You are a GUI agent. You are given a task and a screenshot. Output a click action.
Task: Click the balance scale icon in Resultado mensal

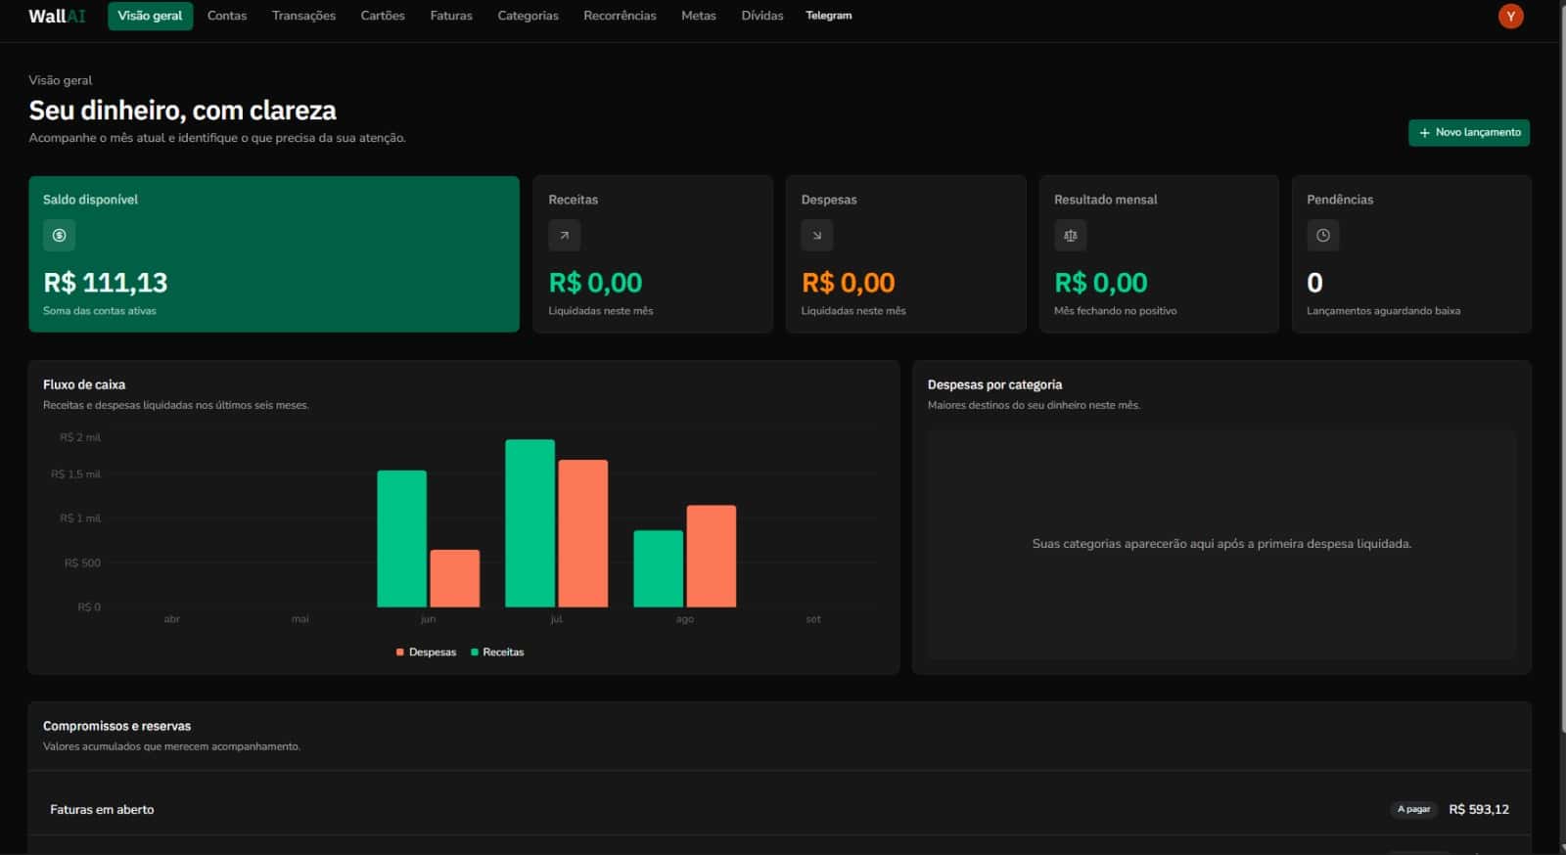point(1070,235)
